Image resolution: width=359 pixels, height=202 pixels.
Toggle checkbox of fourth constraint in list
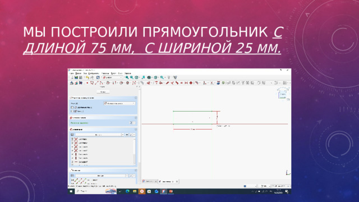[x=72, y=151]
